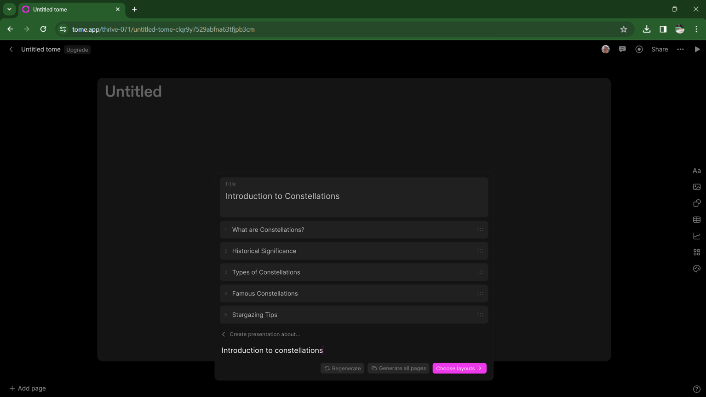
Task: Insert a table from the right sidebar
Action: pyautogui.click(x=696, y=220)
